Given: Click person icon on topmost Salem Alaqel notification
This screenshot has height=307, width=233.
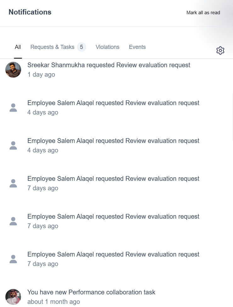Looking at the screenshot, I should 13,108.
